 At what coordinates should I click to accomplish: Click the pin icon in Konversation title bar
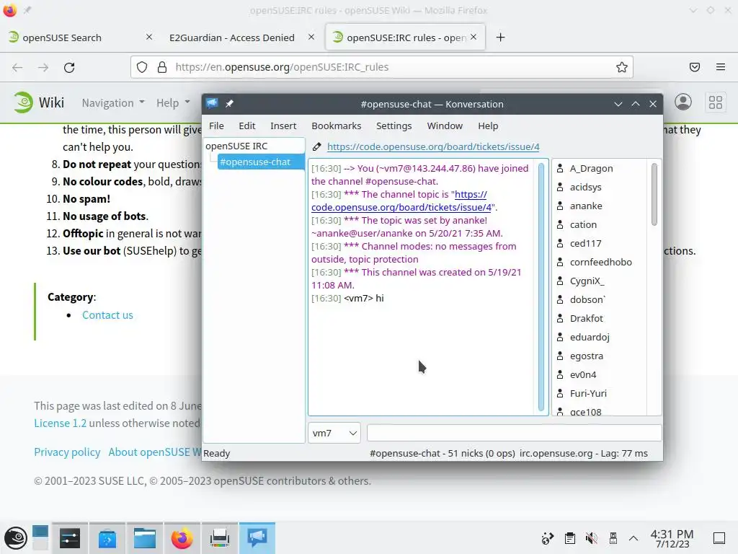pyautogui.click(x=229, y=104)
